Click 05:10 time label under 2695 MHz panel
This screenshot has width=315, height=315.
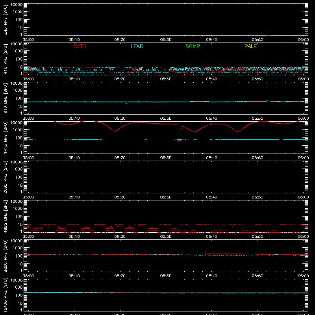pyautogui.click(x=74, y=197)
